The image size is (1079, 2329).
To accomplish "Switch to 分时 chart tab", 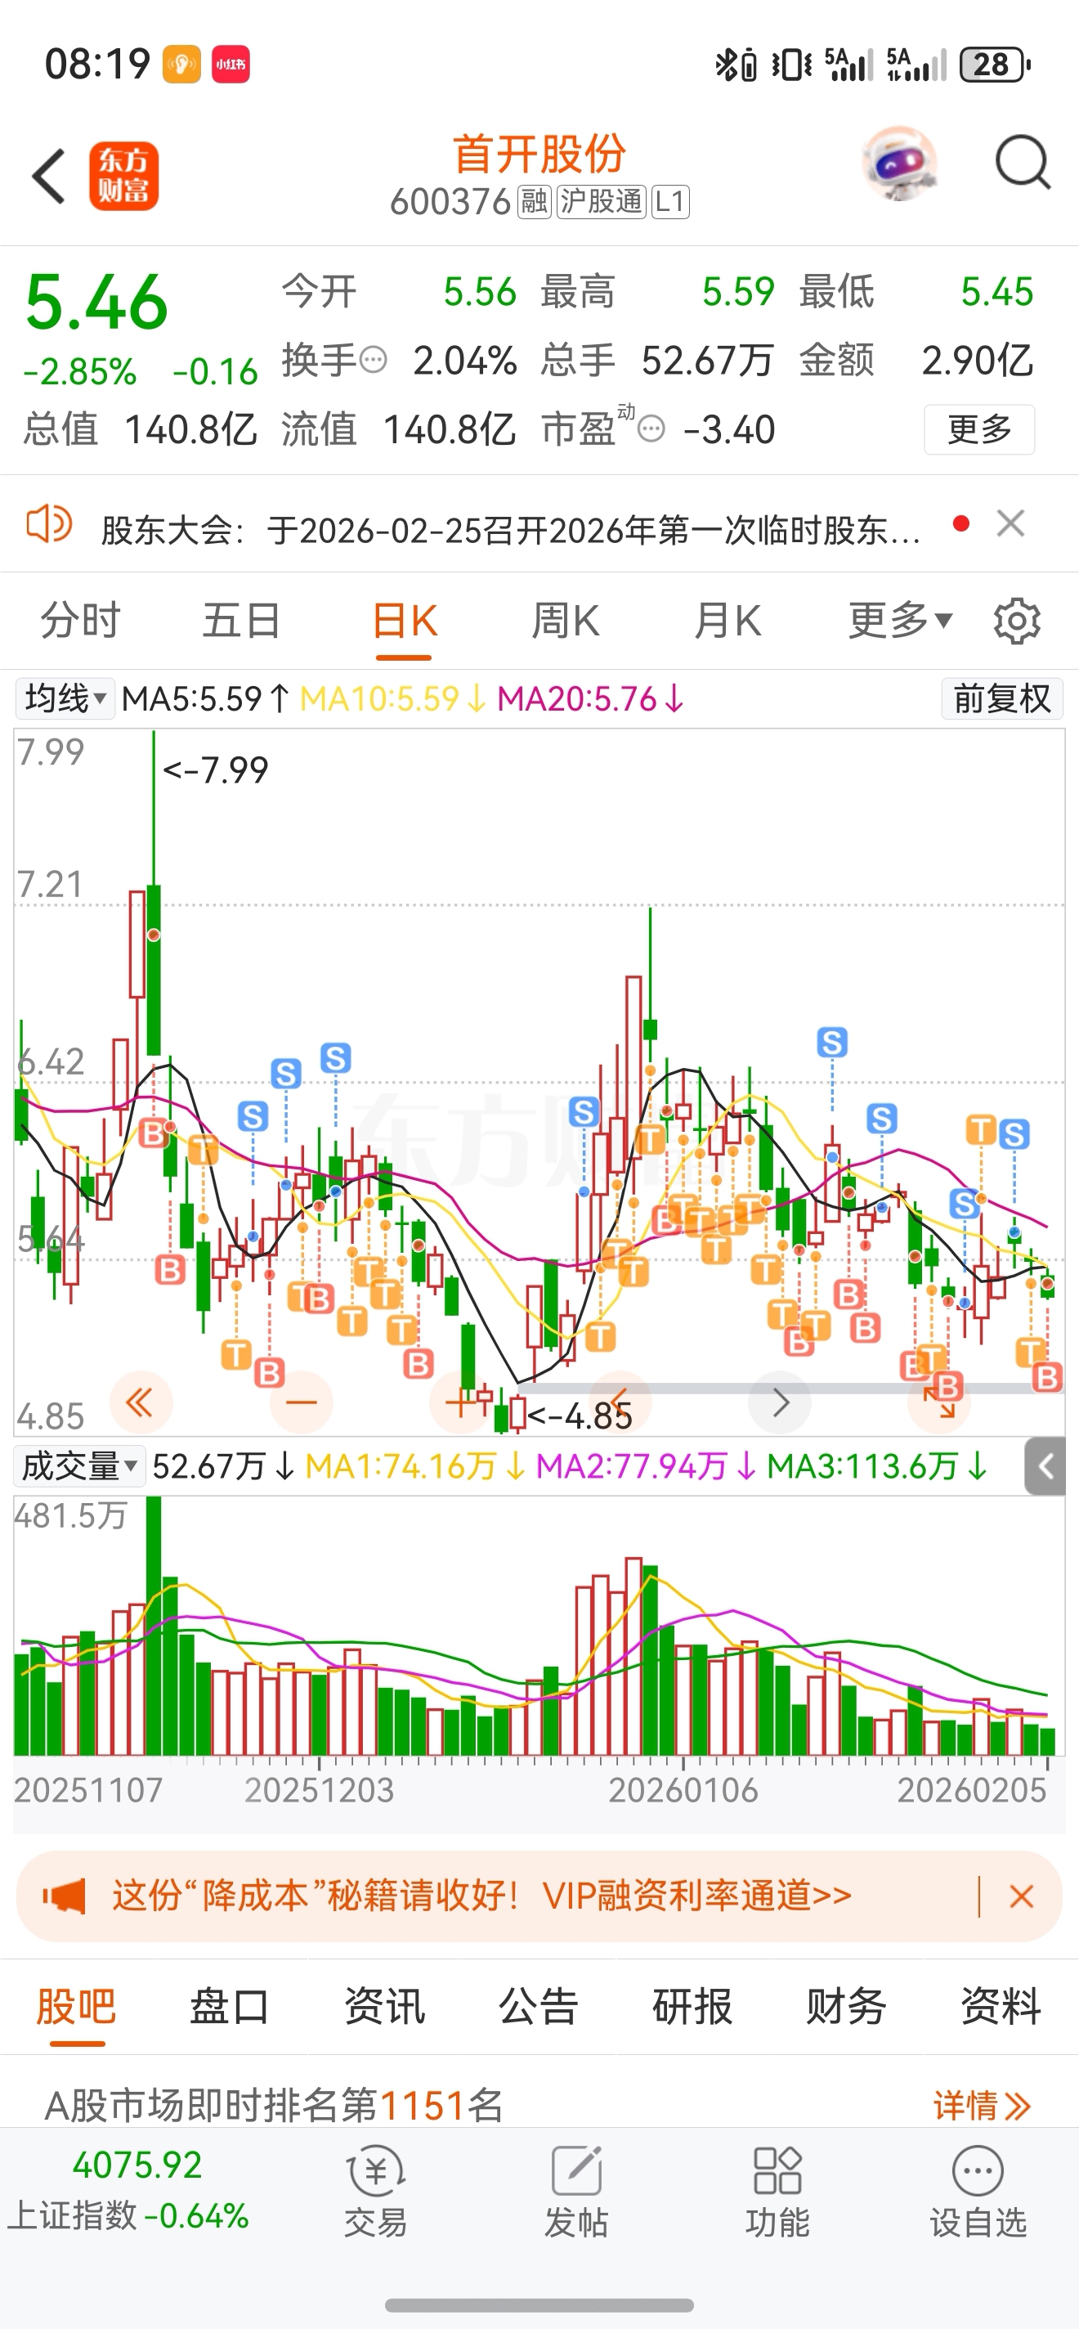I will (80, 622).
